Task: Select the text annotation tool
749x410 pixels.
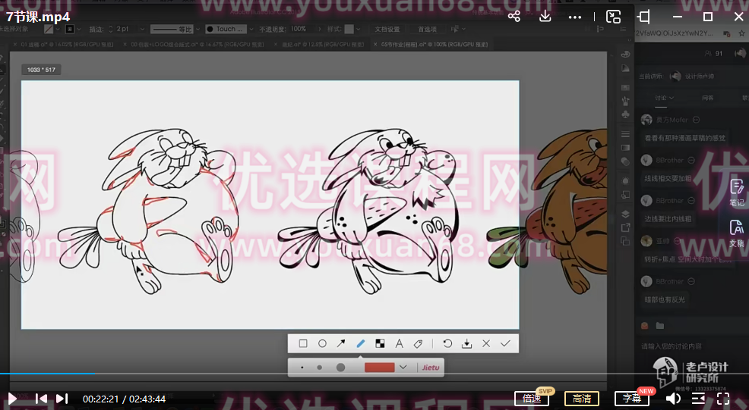Action: click(399, 343)
